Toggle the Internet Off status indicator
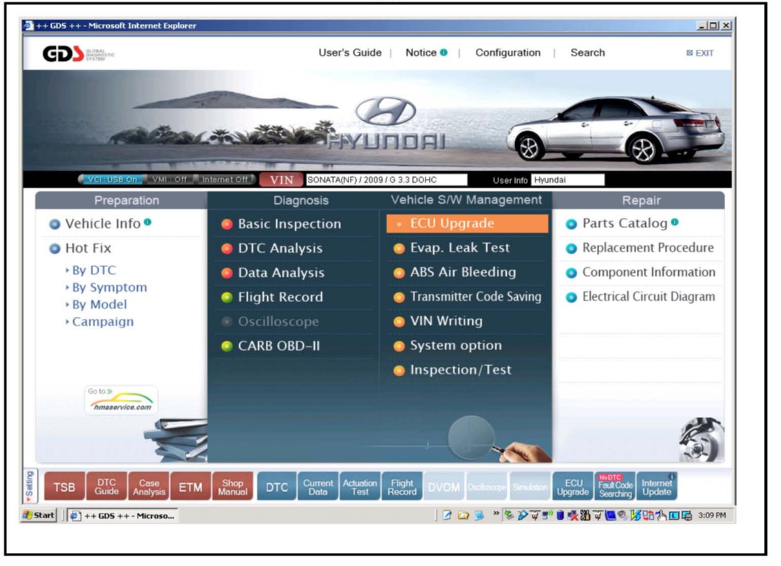This screenshot has height=566, width=781. pos(225,179)
